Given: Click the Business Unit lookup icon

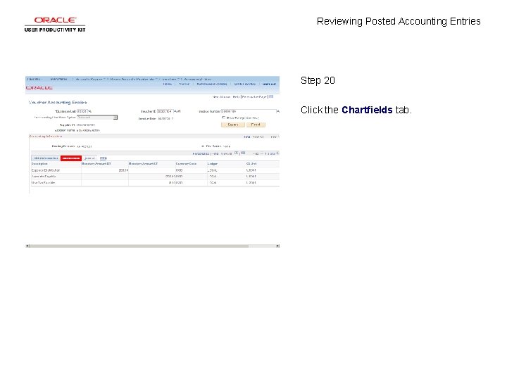Looking at the screenshot, I should 89,111.
